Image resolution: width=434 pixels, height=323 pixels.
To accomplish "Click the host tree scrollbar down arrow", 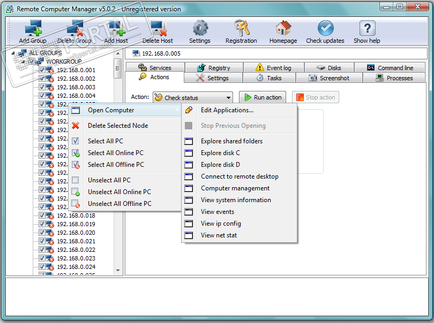I will [x=118, y=271].
